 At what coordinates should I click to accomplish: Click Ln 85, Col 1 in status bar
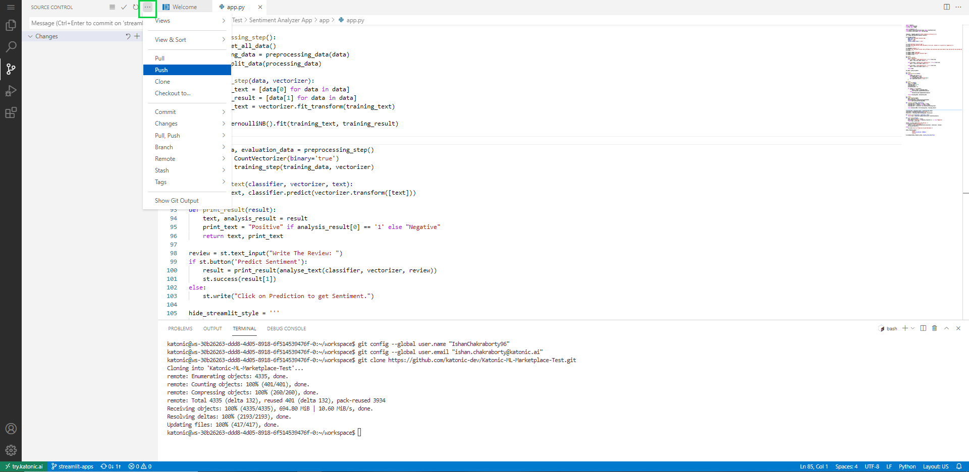pyautogui.click(x=814, y=466)
